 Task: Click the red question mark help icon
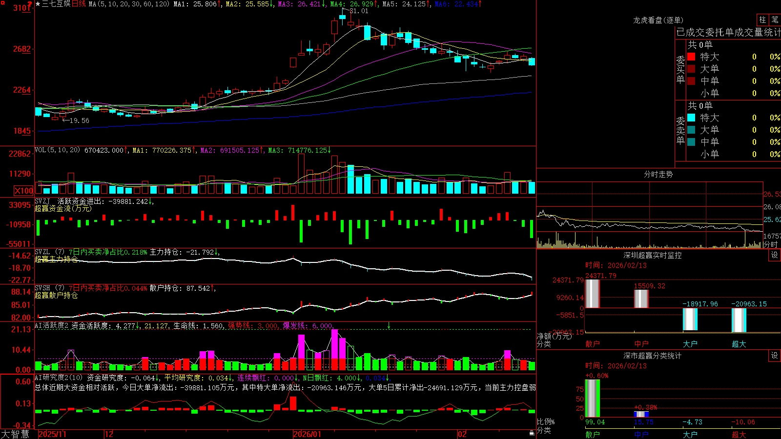pos(31,4)
